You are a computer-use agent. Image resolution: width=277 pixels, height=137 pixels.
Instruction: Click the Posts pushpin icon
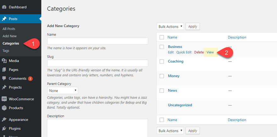pyautogui.click(x=4, y=19)
